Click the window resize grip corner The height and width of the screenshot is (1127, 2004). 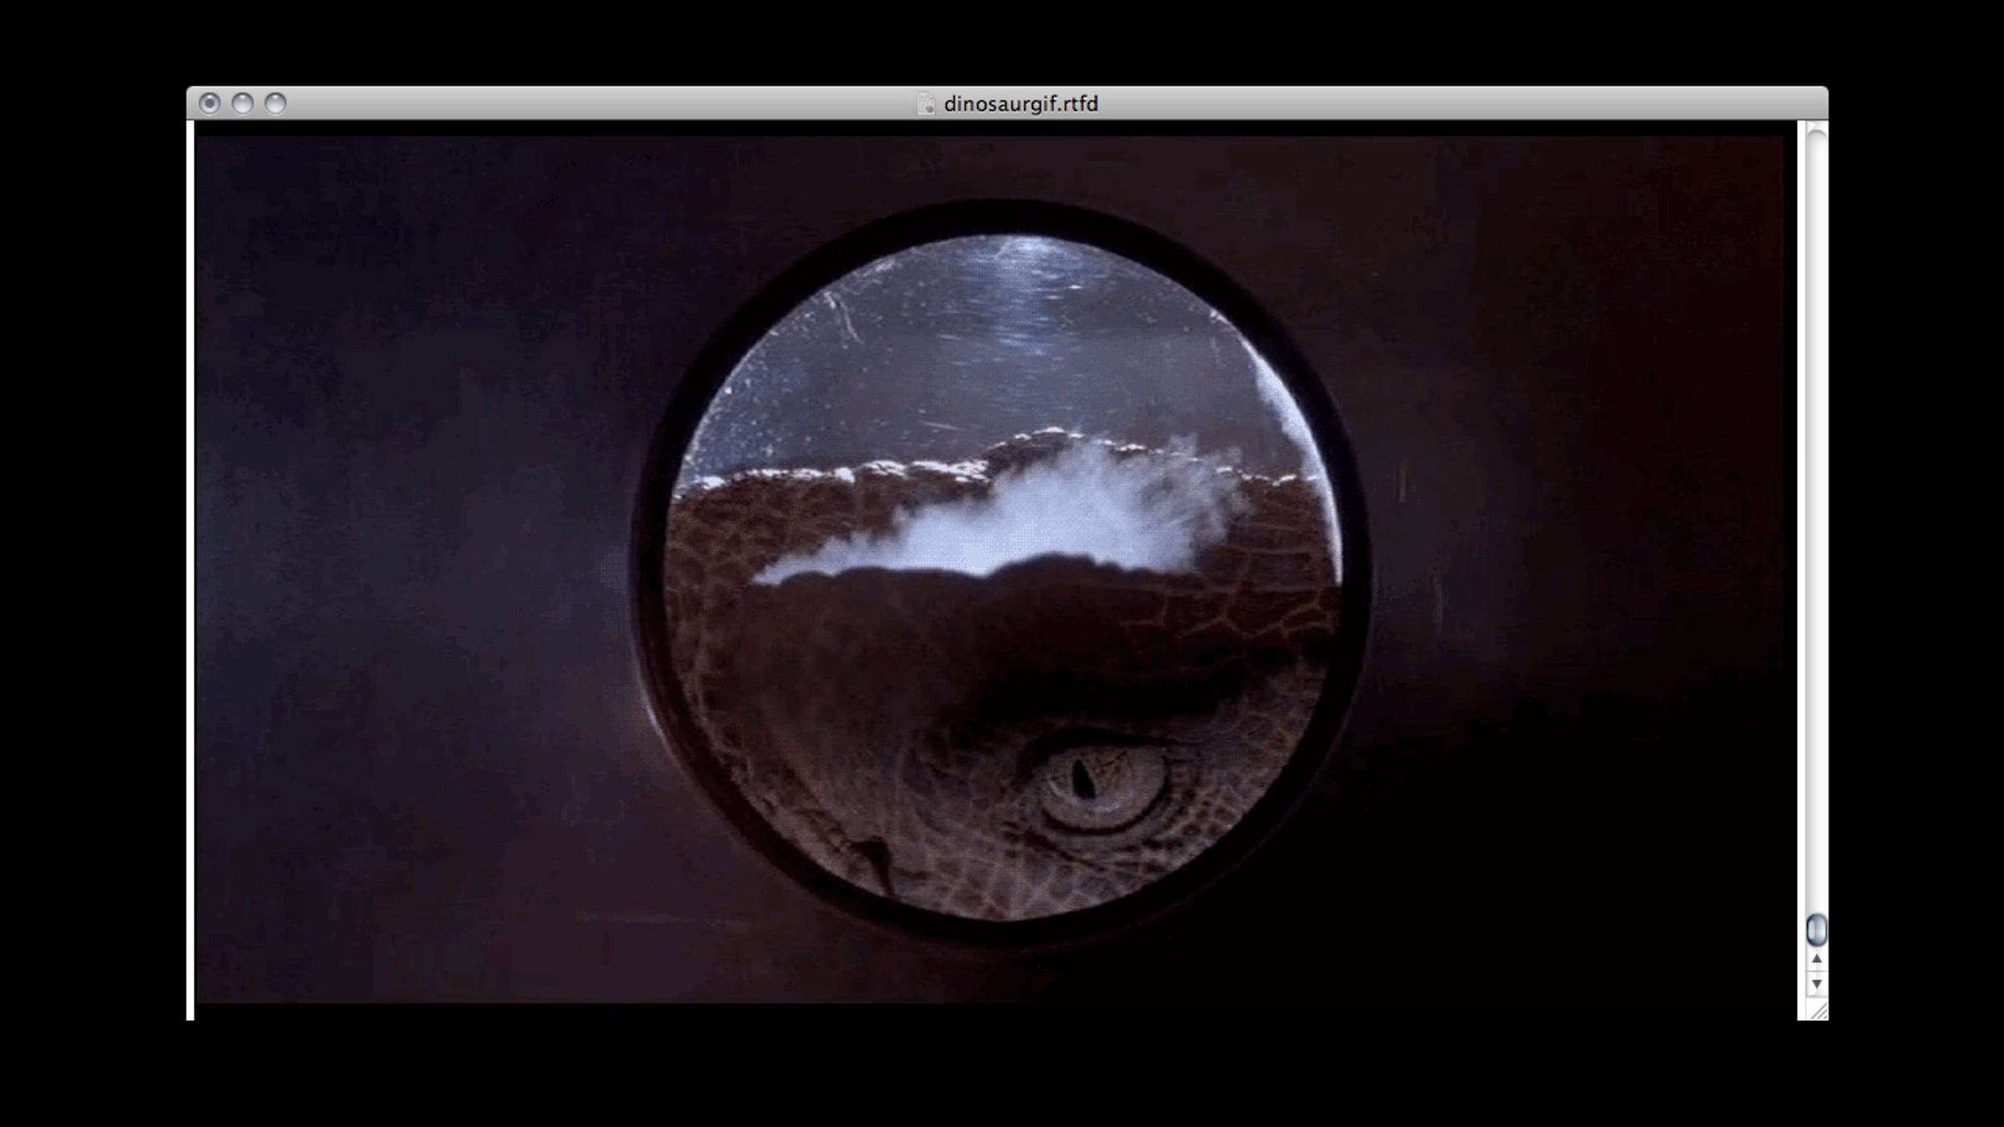tap(1817, 1010)
